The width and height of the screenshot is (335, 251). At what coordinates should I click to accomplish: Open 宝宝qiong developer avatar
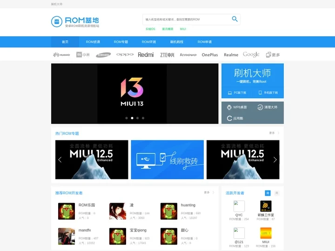point(118,236)
